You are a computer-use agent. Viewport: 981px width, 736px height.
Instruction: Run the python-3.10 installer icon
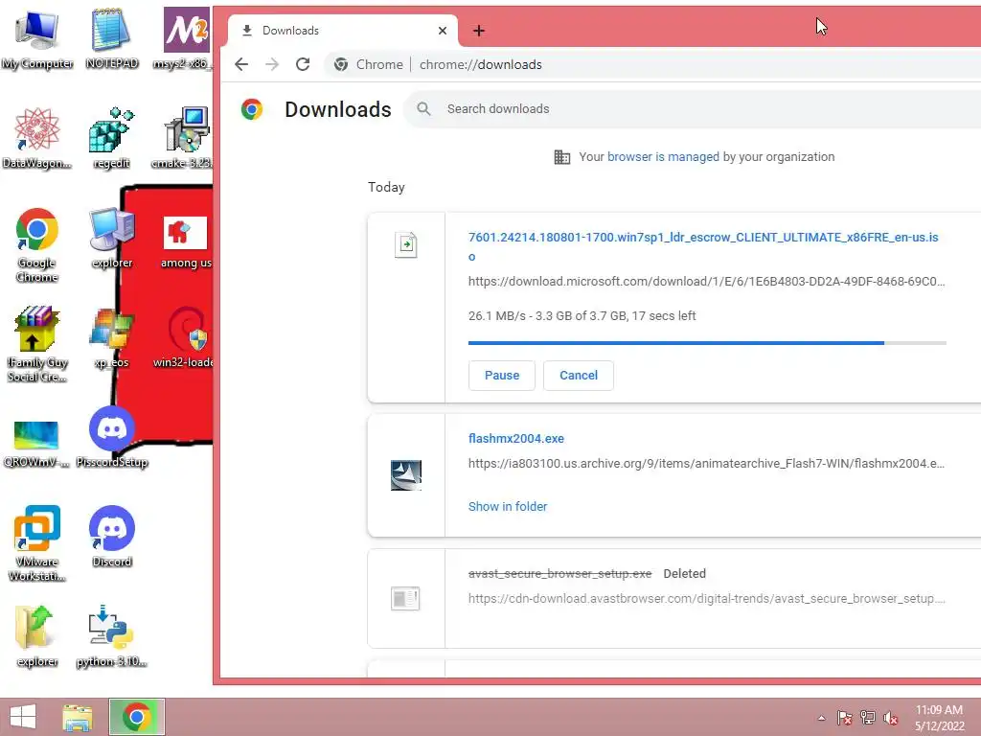point(111,636)
